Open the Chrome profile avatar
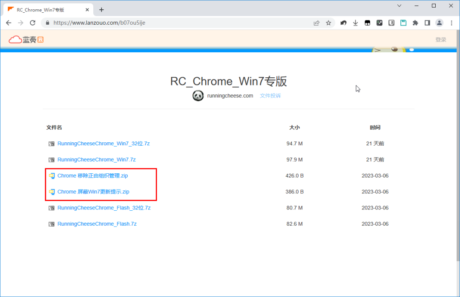The height and width of the screenshot is (297, 460). coord(439,23)
